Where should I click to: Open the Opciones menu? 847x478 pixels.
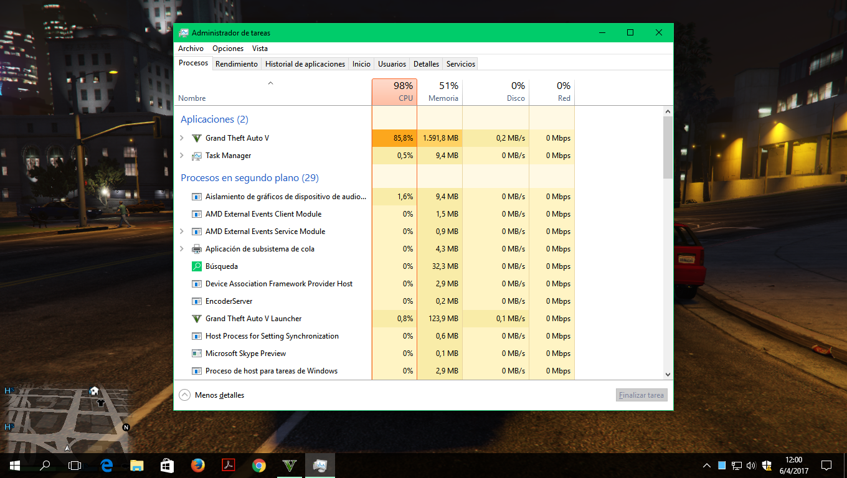click(228, 49)
